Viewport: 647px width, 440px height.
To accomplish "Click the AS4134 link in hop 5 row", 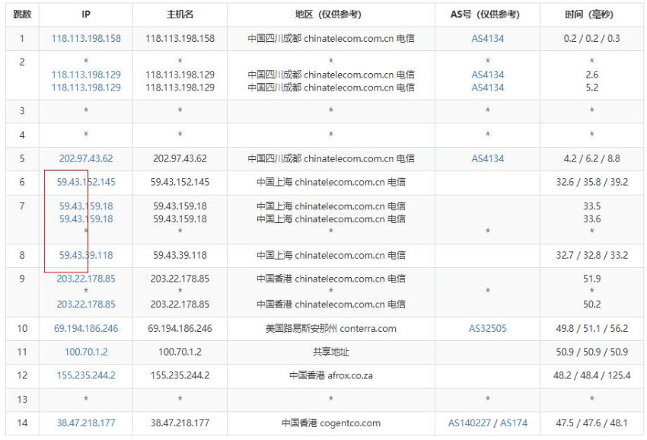I will (487, 158).
